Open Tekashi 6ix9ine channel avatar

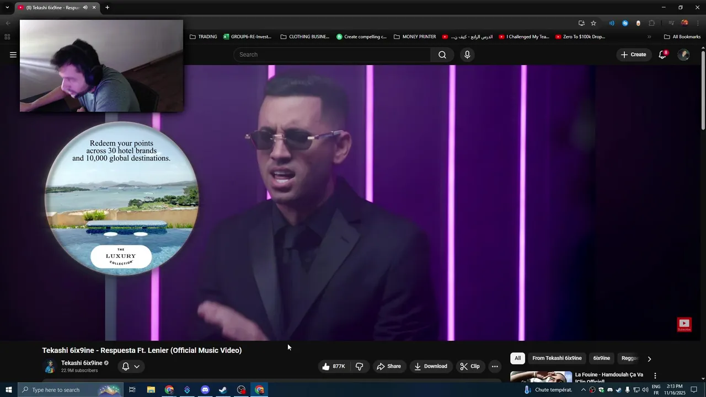[x=50, y=367]
